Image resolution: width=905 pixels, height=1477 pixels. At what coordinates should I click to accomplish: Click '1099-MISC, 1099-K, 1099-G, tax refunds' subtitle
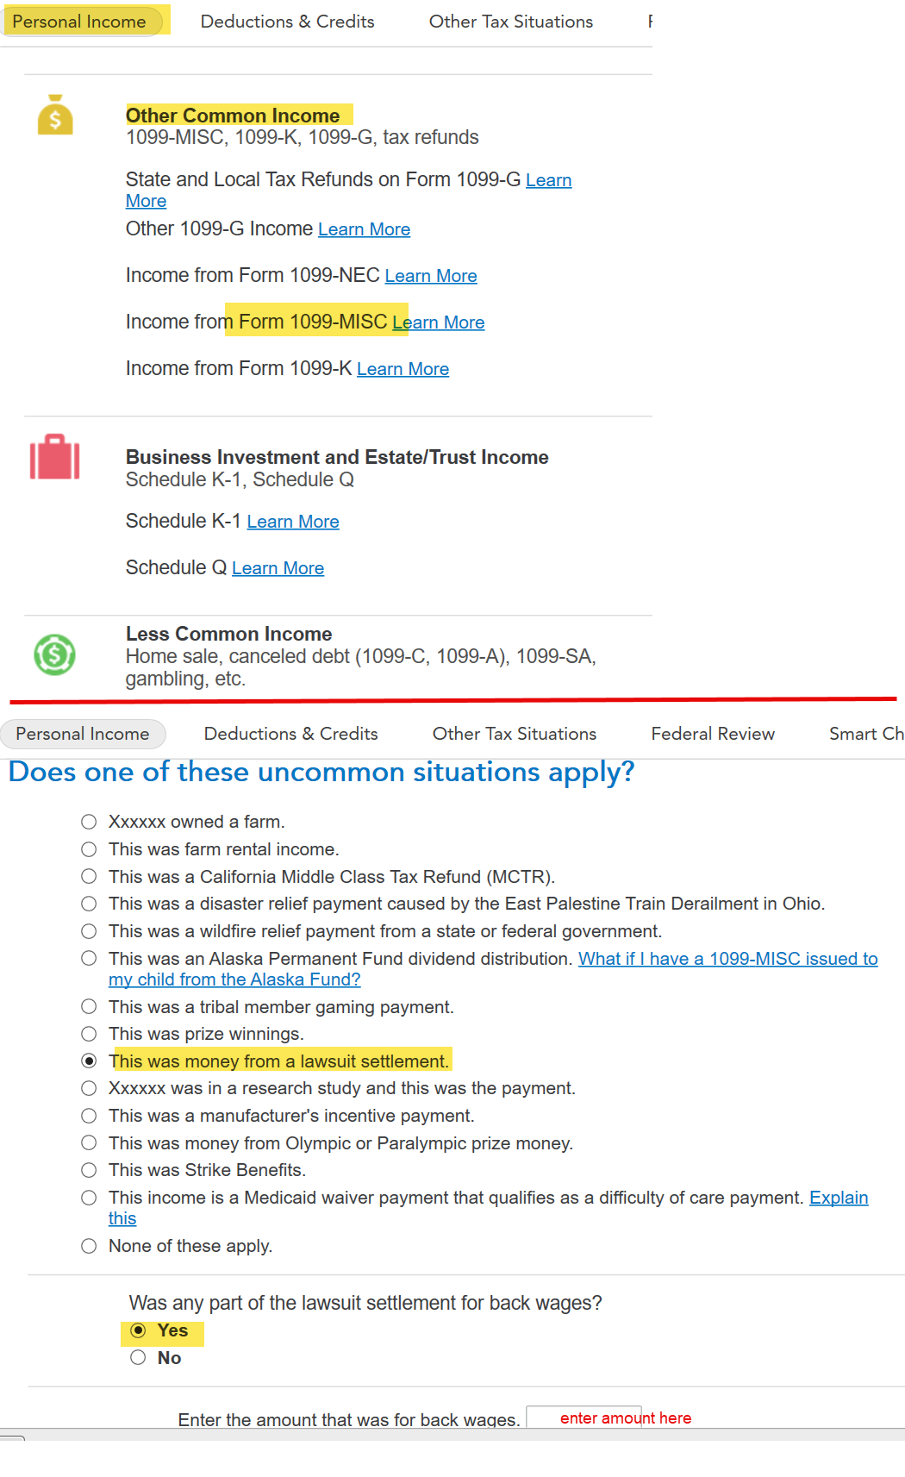303,137
